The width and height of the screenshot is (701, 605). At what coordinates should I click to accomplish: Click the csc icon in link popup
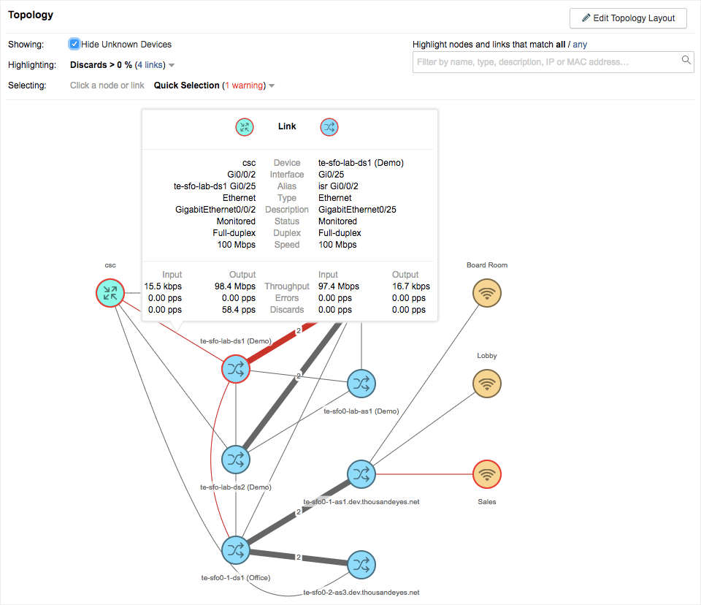pos(245,127)
